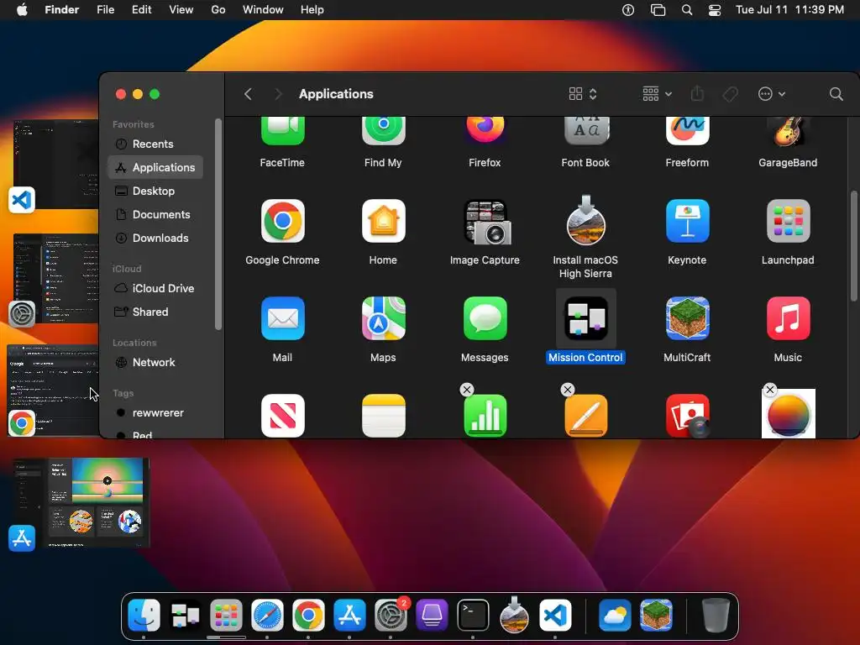Select Applications in the sidebar
The height and width of the screenshot is (645, 860).
coord(155,167)
